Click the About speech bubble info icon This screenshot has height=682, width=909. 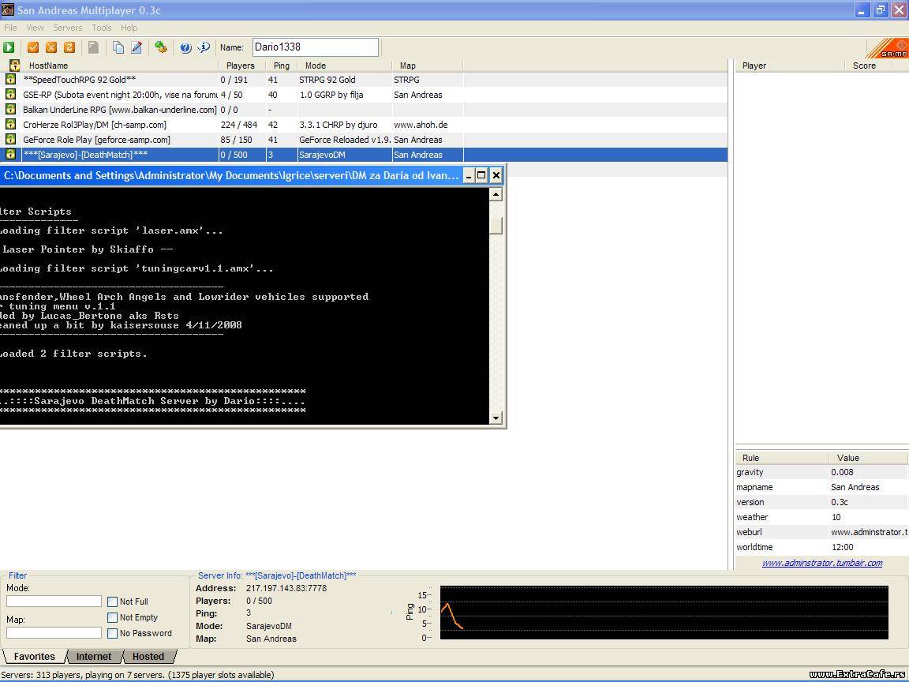pyautogui.click(x=204, y=47)
